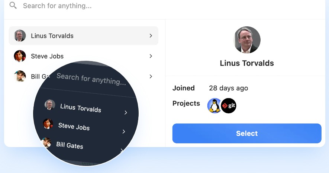
Task: Select Steve Jobs in the results list
Action: (47, 56)
